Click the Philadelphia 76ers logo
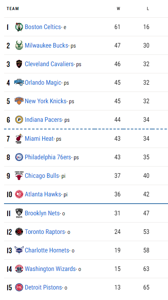This screenshot has height=300, width=168. click(19, 157)
